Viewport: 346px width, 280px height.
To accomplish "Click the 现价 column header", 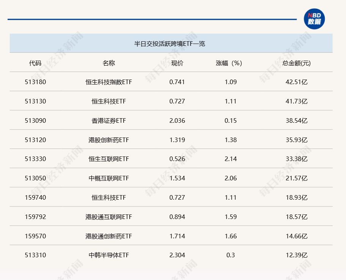I will (177, 63).
